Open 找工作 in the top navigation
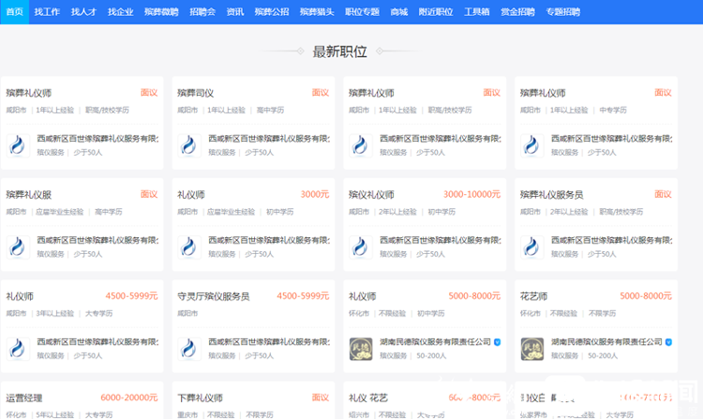This screenshot has width=703, height=419. (45, 12)
